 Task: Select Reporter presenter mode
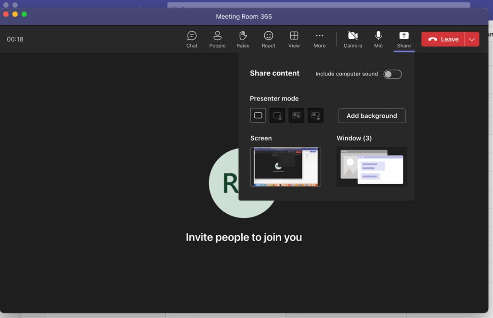(x=316, y=115)
